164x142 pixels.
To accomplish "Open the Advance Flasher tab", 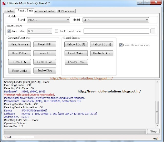I will 45,11.
